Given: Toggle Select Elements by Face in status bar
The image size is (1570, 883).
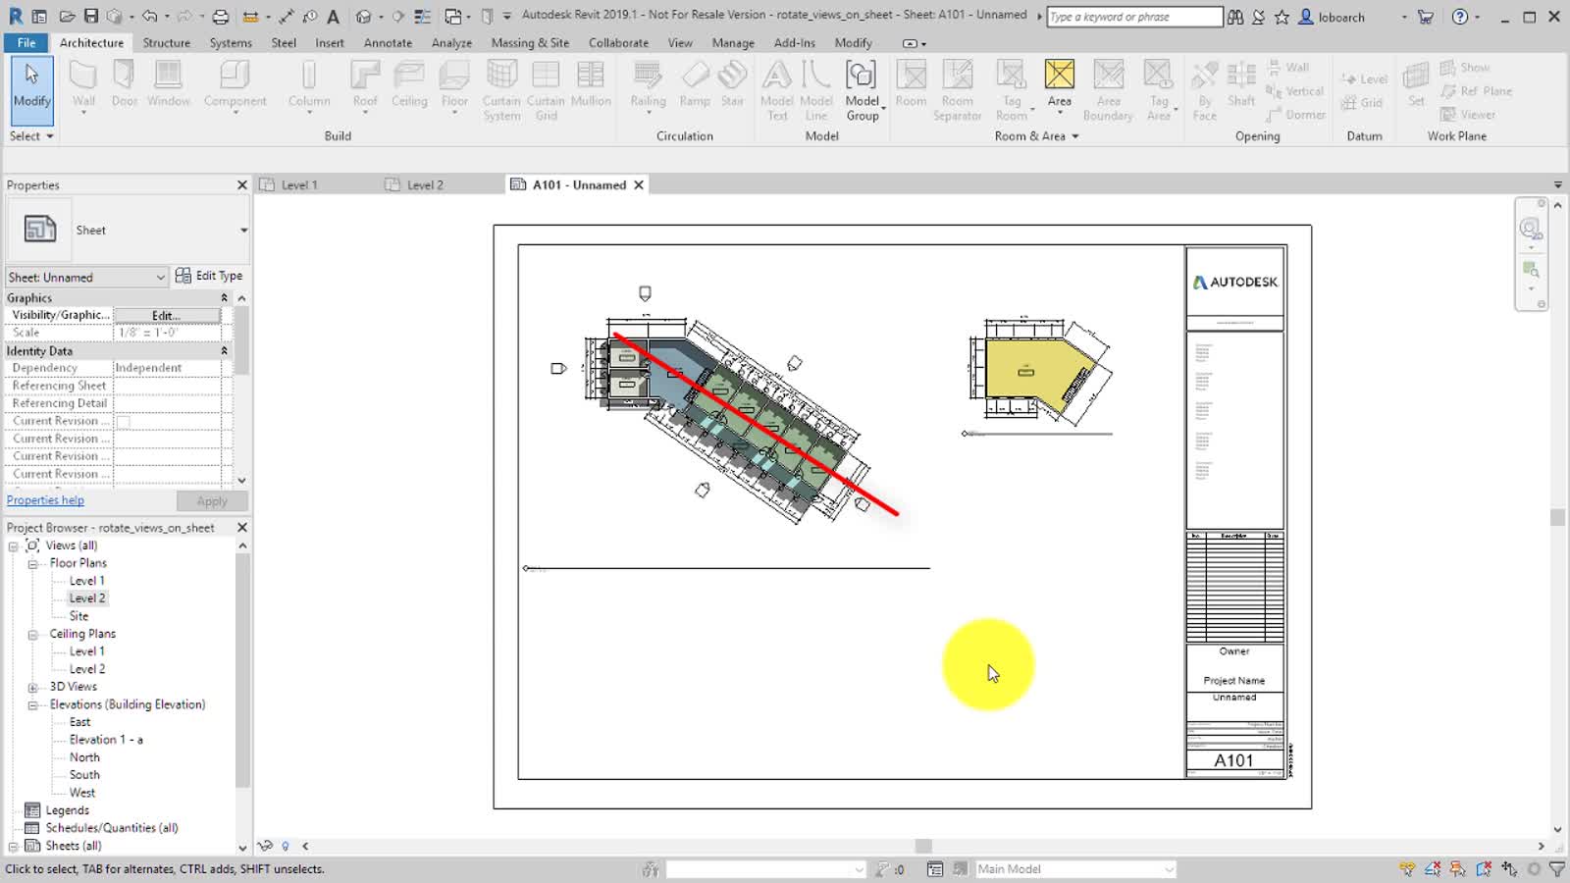Looking at the screenshot, I should (1484, 868).
